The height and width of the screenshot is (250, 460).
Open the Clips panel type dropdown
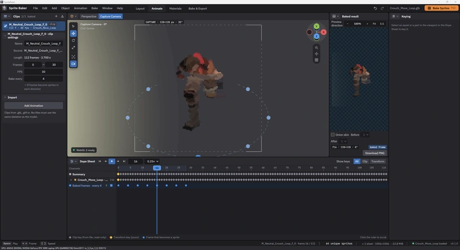click(x=7, y=17)
